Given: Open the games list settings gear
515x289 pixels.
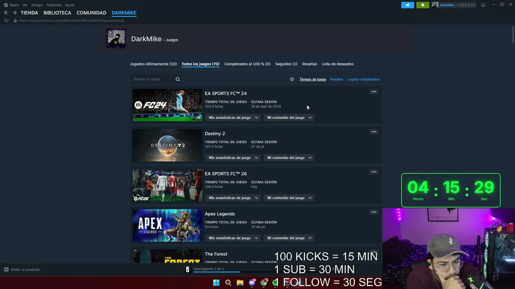Looking at the screenshot, I should coord(292,79).
